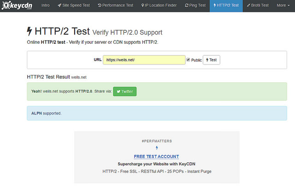Expand the More dropdown menu

(283, 6)
